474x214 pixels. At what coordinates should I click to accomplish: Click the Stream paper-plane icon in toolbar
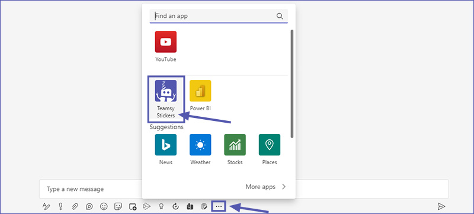point(146,206)
